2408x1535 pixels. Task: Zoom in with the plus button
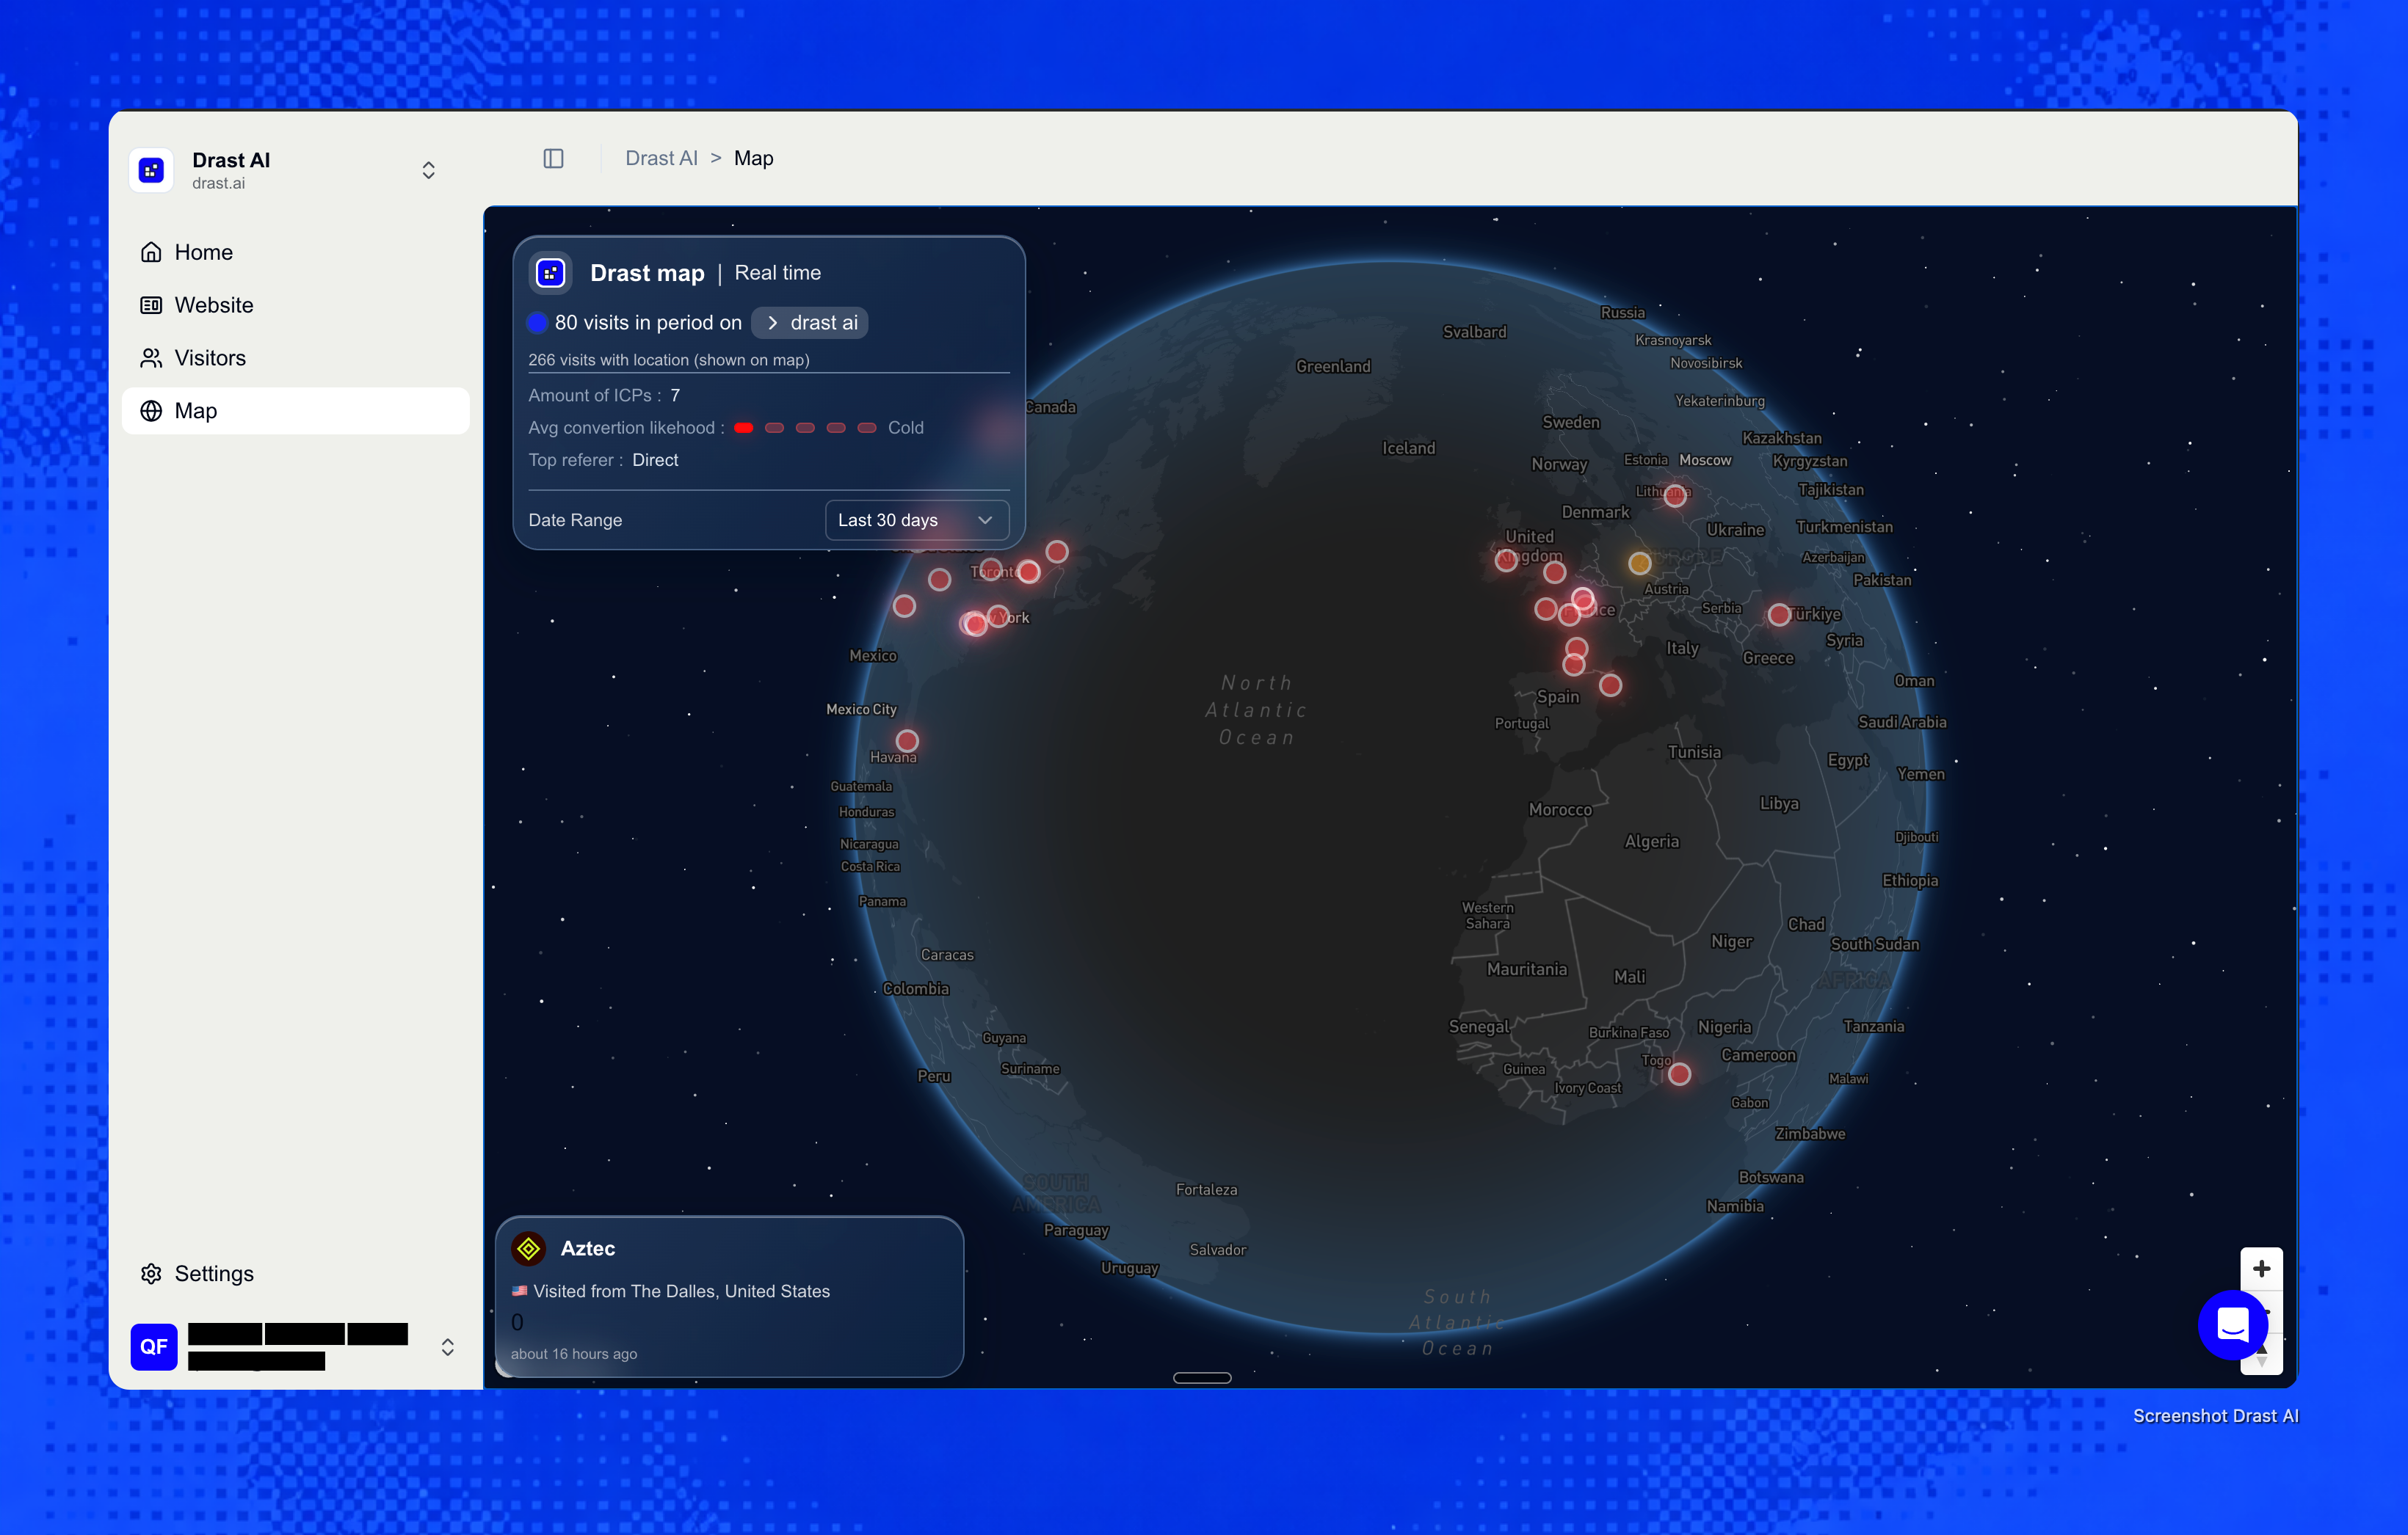pyautogui.click(x=2261, y=1268)
